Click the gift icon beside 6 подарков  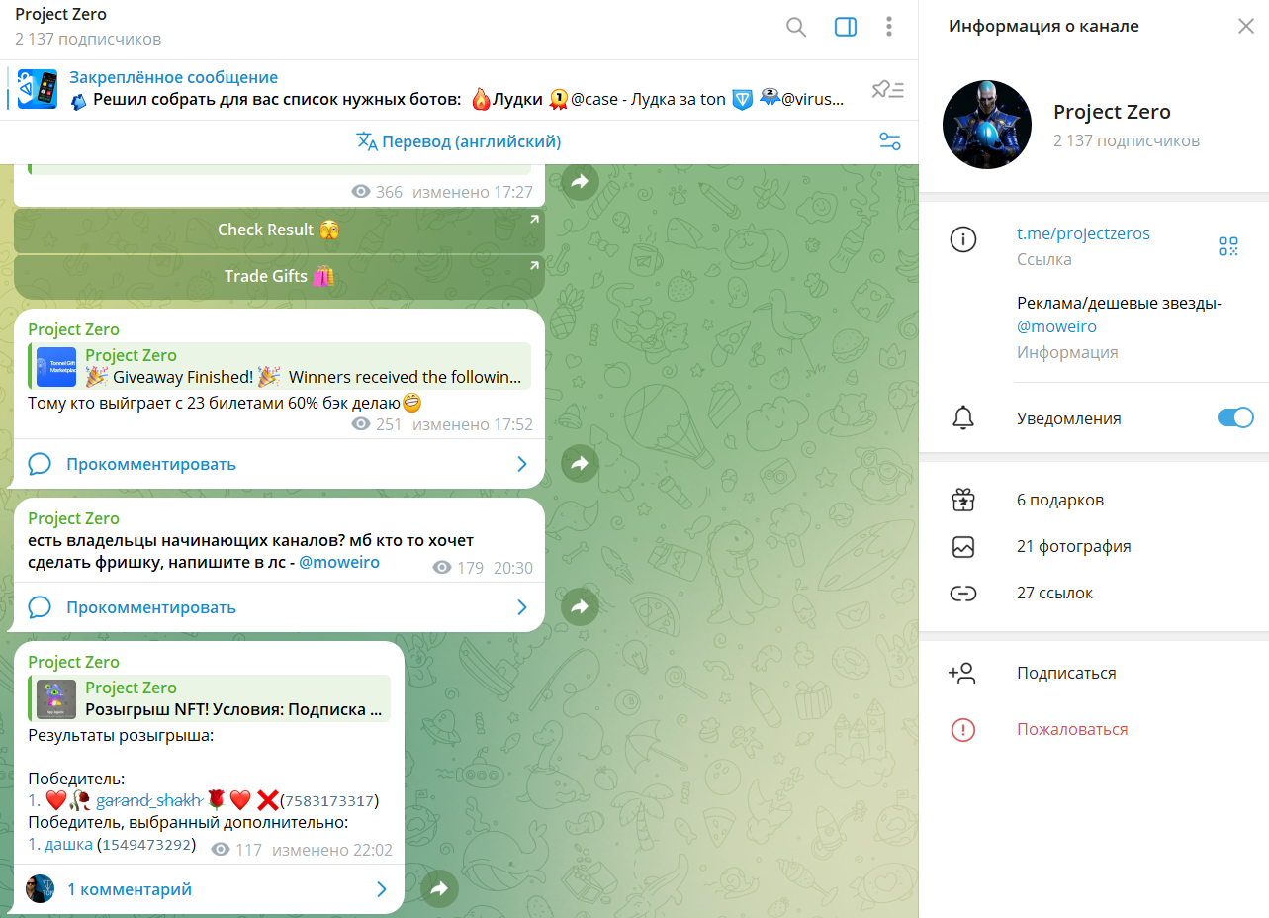[x=962, y=500]
